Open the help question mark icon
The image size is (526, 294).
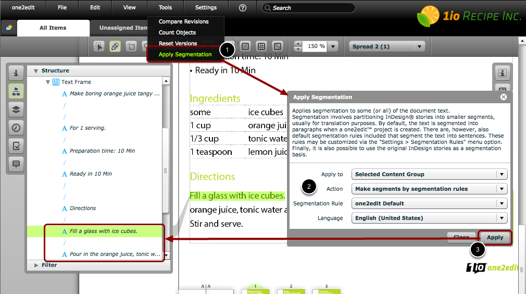click(x=243, y=8)
